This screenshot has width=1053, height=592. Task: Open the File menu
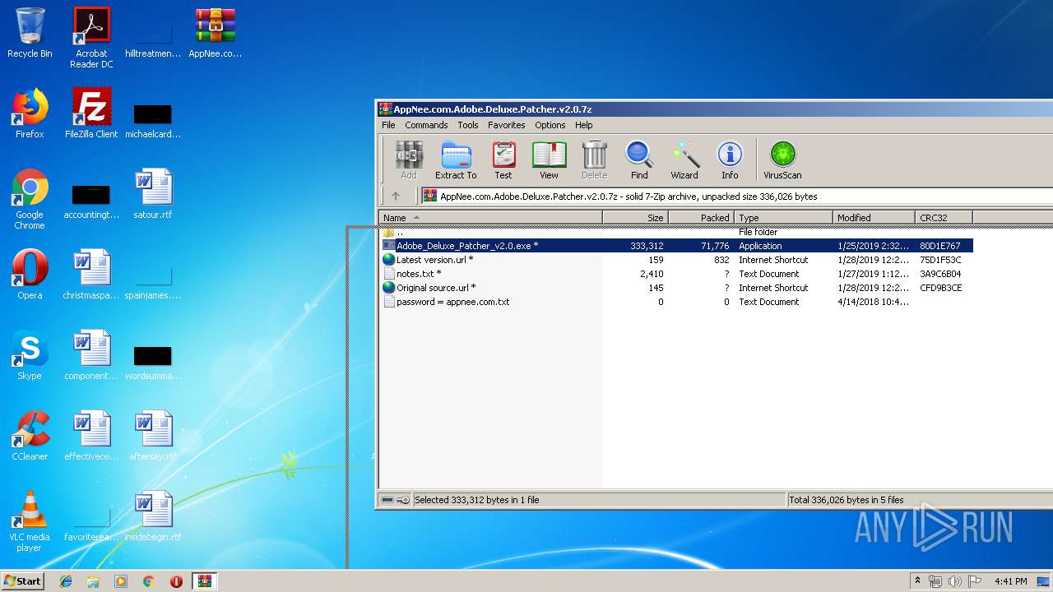pyautogui.click(x=388, y=125)
